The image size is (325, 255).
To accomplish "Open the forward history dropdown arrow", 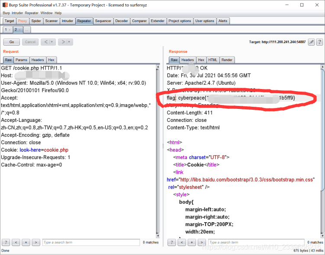I will coord(69,42).
